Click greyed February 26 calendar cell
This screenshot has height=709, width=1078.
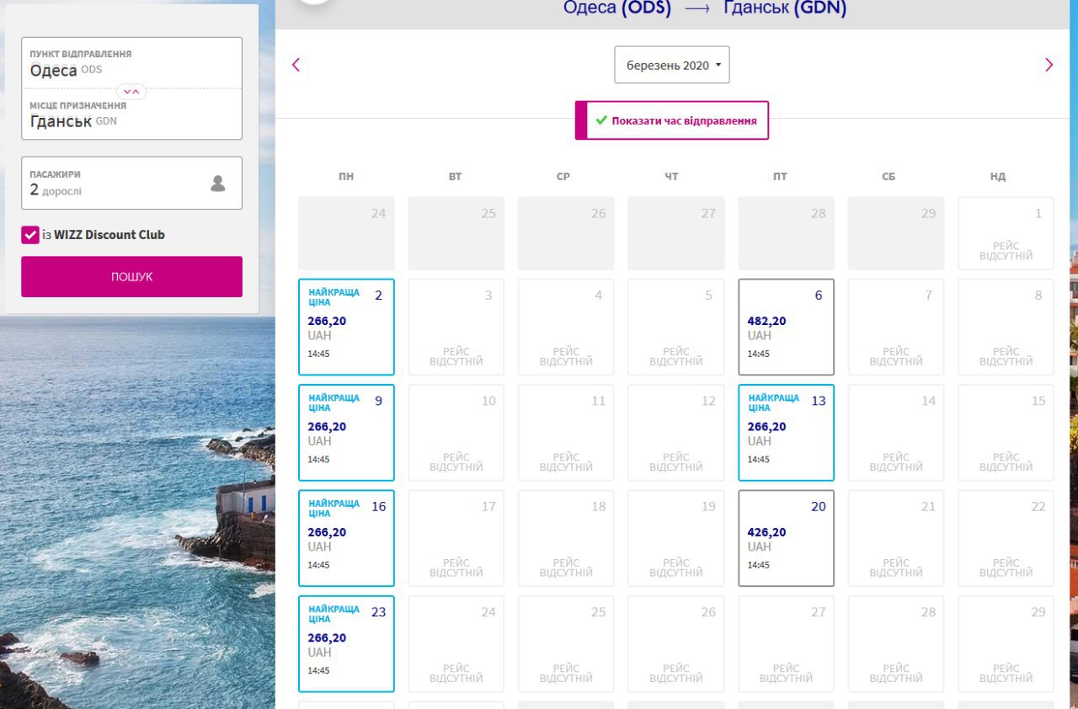coord(566,233)
